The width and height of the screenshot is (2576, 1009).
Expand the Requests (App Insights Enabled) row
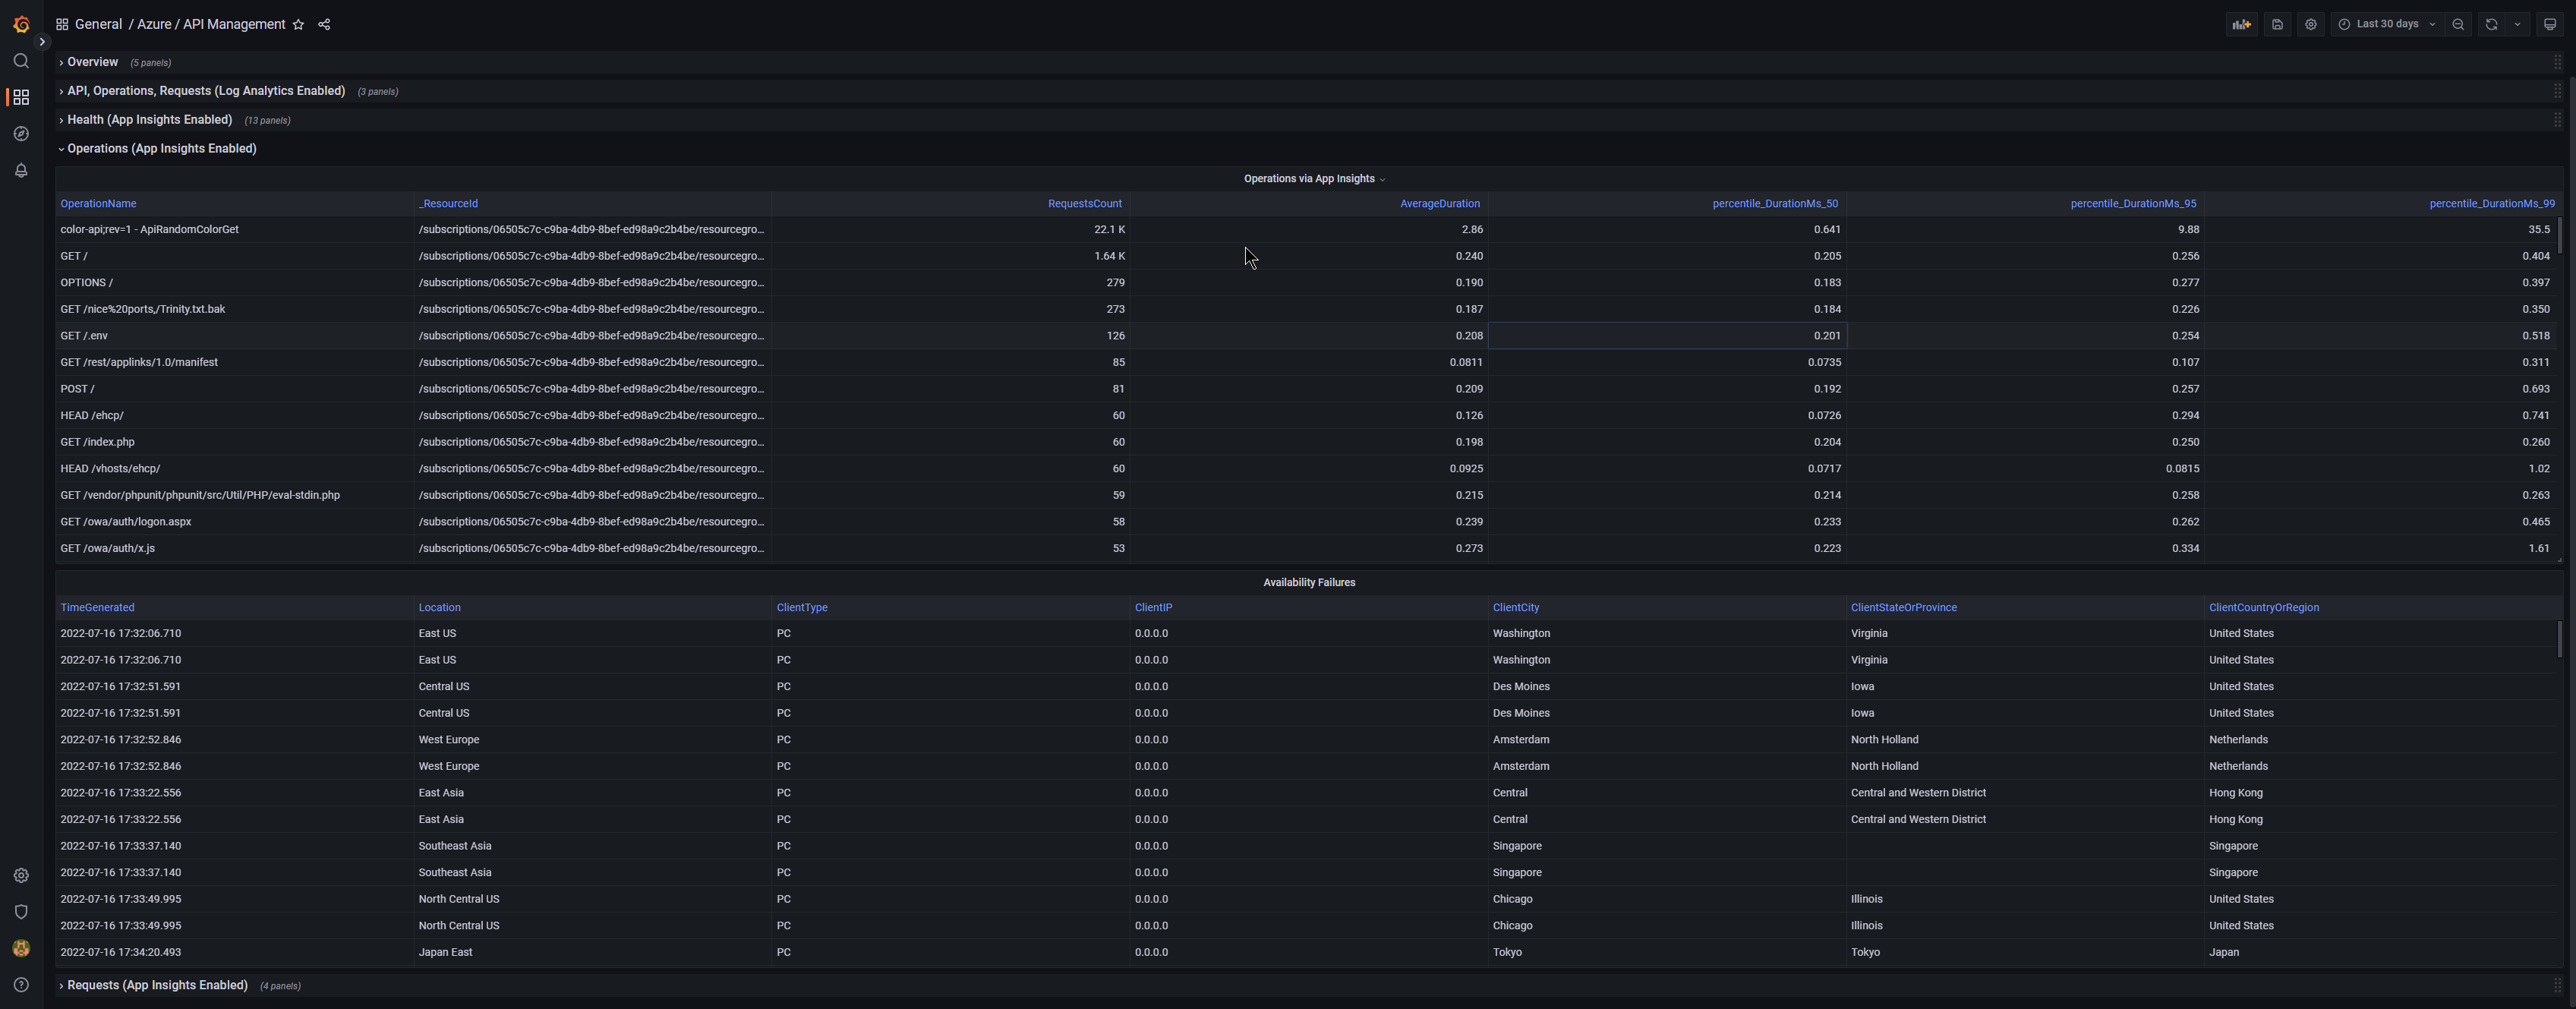(157, 985)
